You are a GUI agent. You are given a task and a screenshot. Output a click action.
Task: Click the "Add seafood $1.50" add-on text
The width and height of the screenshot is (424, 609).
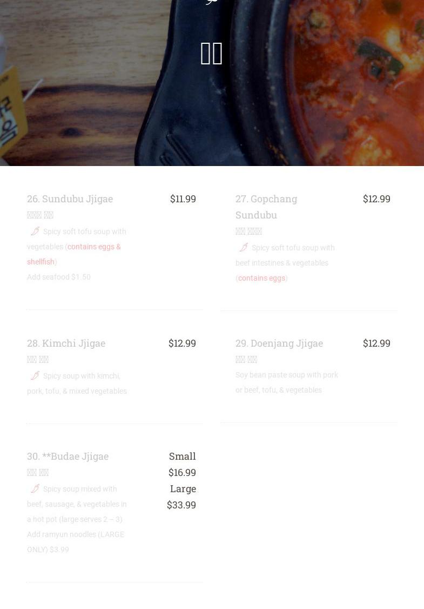58,277
